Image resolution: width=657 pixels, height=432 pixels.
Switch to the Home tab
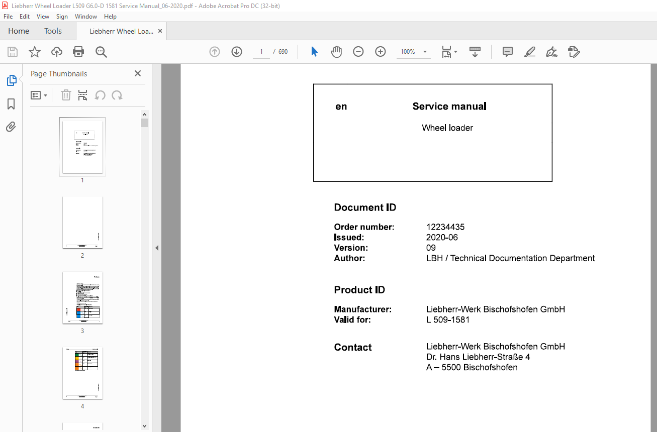click(19, 31)
